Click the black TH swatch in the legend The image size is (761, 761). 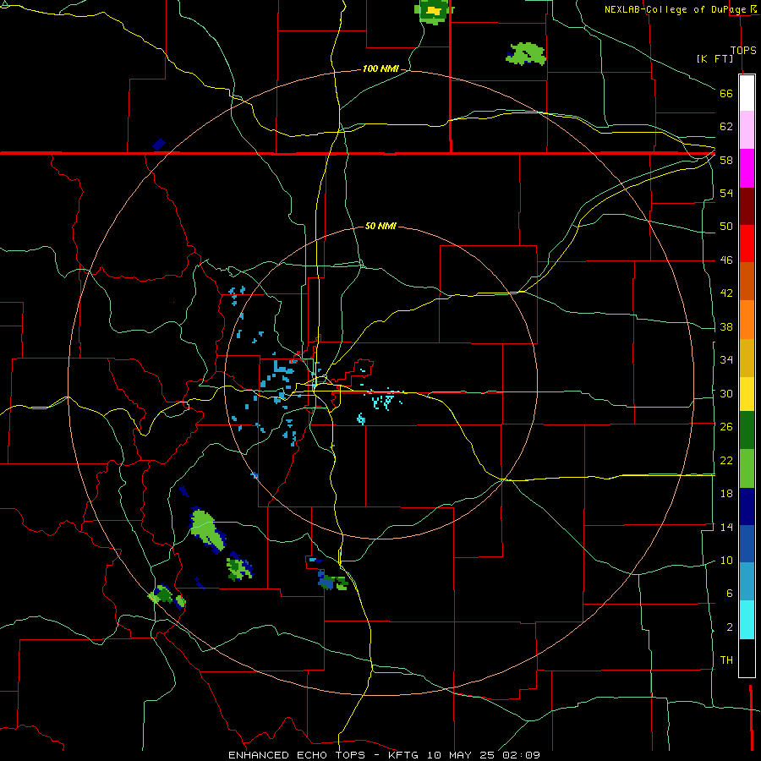pyautogui.click(x=747, y=658)
